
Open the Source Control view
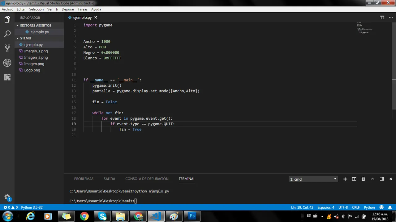7,48
